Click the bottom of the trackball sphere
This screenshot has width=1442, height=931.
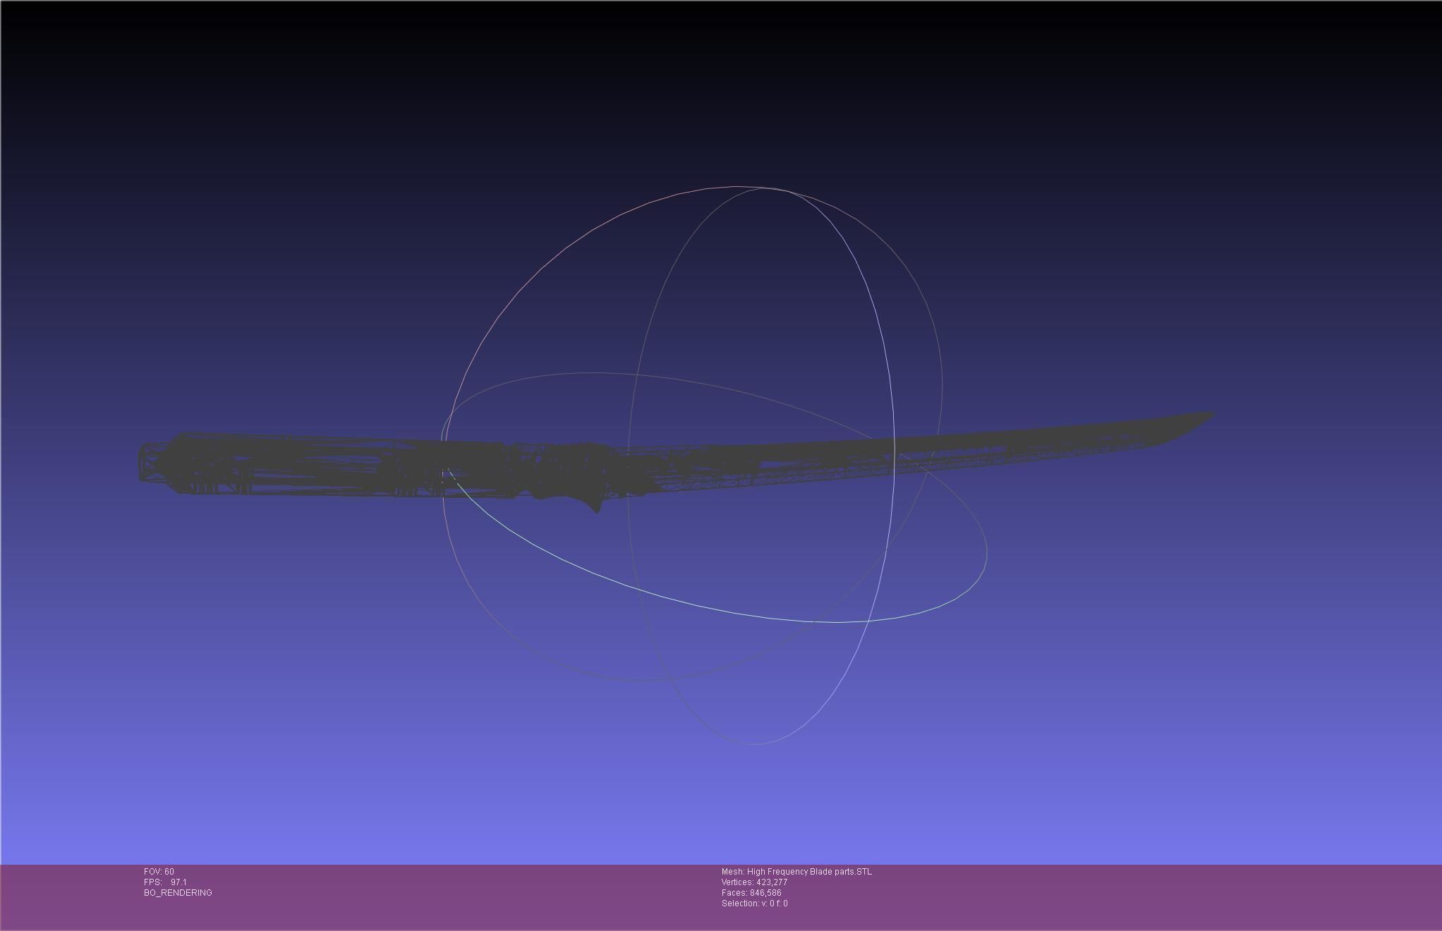[x=755, y=743]
